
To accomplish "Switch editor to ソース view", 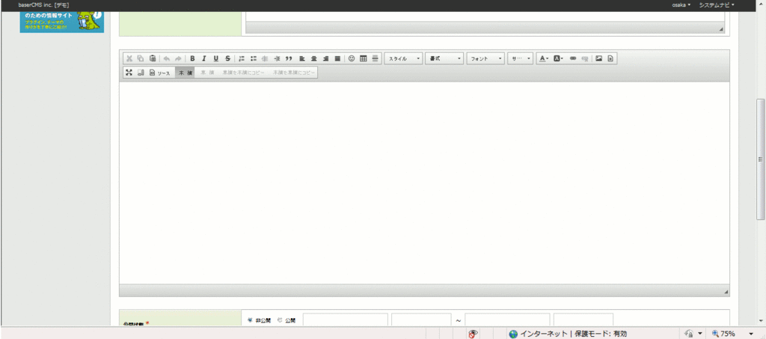I will (x=160, y=73).
